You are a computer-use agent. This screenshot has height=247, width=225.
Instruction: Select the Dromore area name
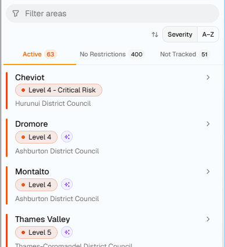31,124
